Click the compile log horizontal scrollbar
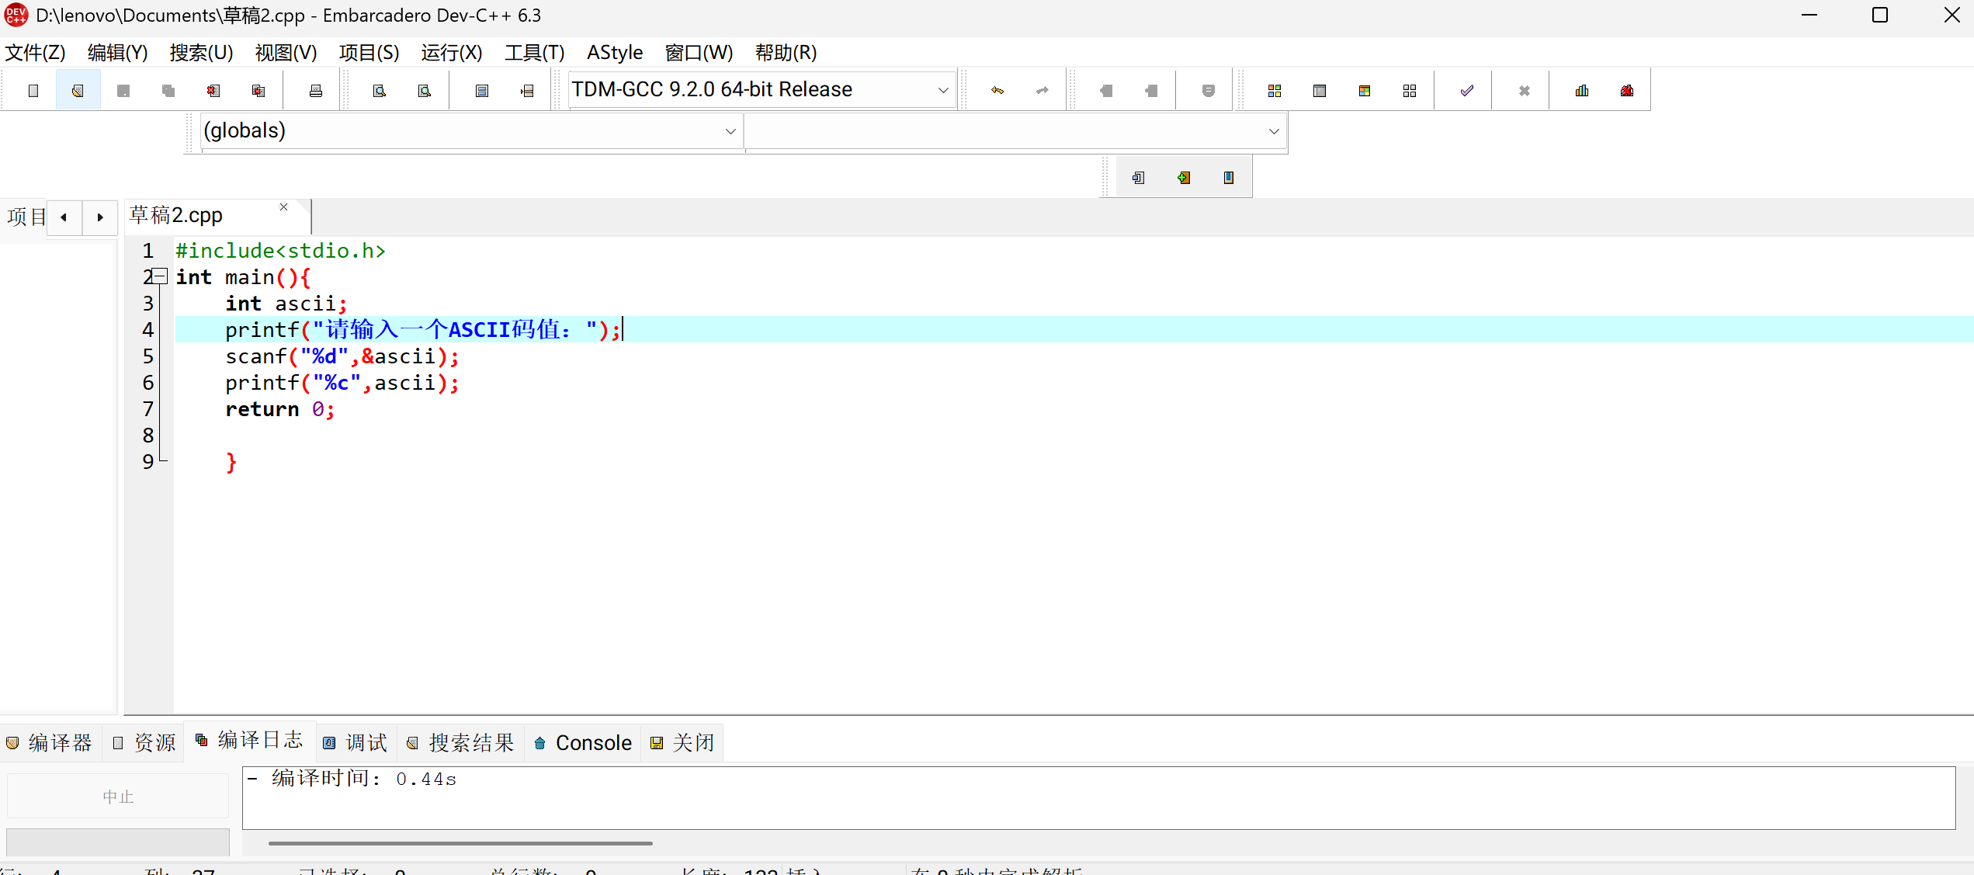This screenshot has width=1974, height=875. point(460,842)
